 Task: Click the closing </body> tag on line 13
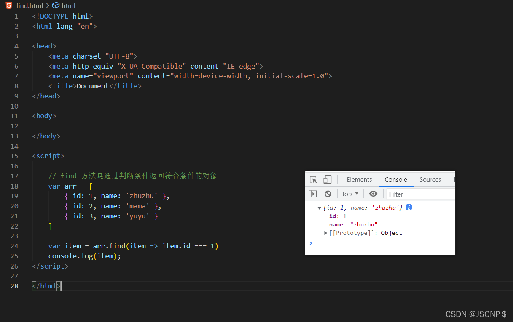pos(46,136)
